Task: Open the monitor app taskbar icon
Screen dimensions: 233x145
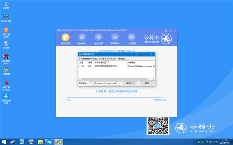Action: tap(22, 142)
